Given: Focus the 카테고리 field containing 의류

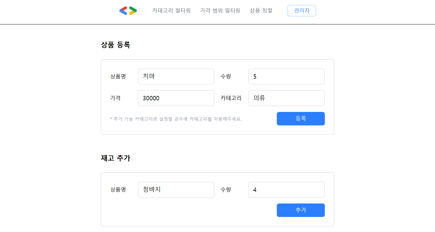Looking at the screenshot, I should click(287, 98).
